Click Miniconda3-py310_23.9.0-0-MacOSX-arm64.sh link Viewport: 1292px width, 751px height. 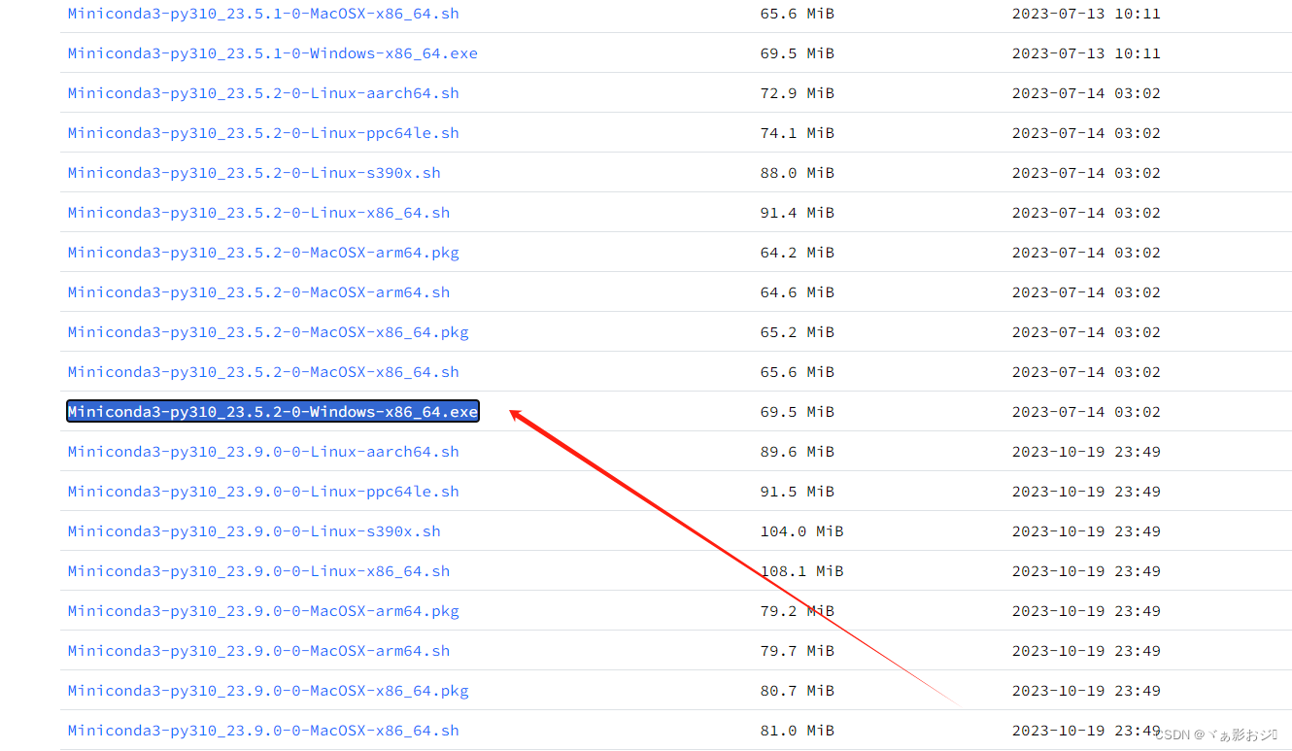[x=259, y=651]
